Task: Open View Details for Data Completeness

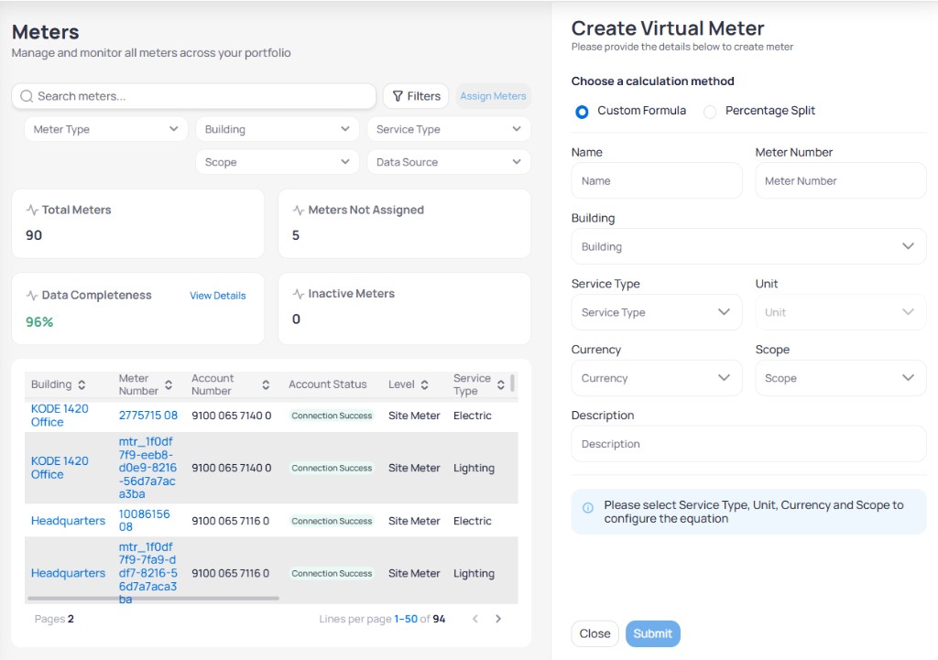Action: 218,296
